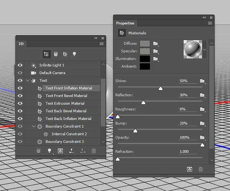Open the Properties panel flyout menu
This screenshot has width=230, height=191.
(210, 23)
